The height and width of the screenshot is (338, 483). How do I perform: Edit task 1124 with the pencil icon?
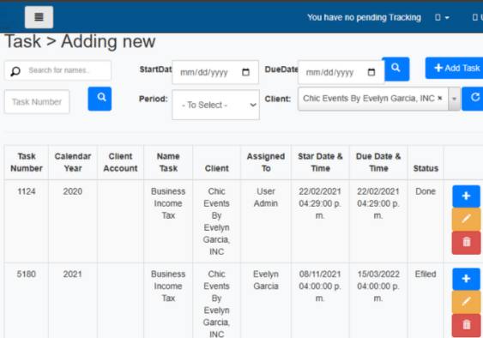[466, 219]
